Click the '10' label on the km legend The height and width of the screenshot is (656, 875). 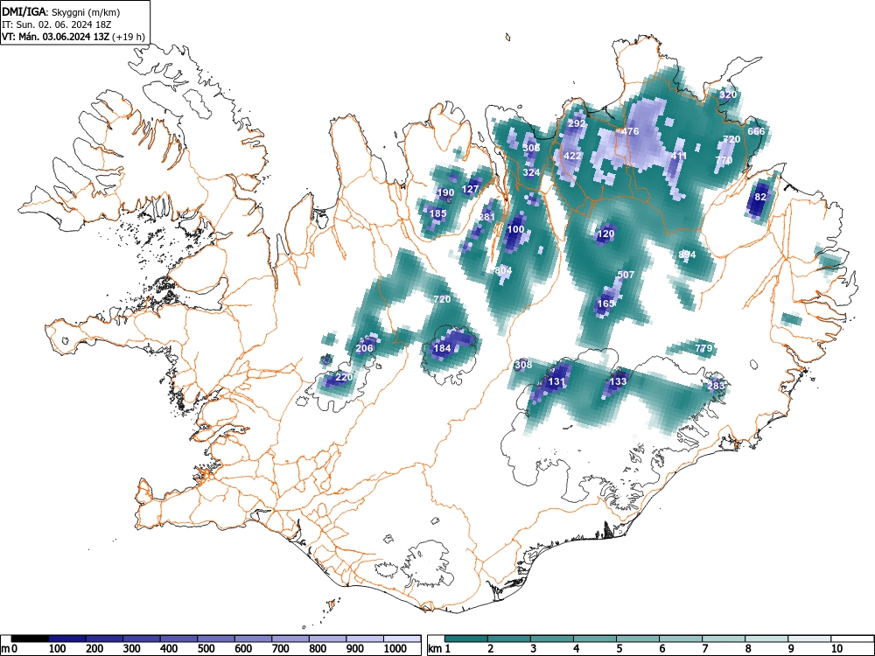point(836,649)
